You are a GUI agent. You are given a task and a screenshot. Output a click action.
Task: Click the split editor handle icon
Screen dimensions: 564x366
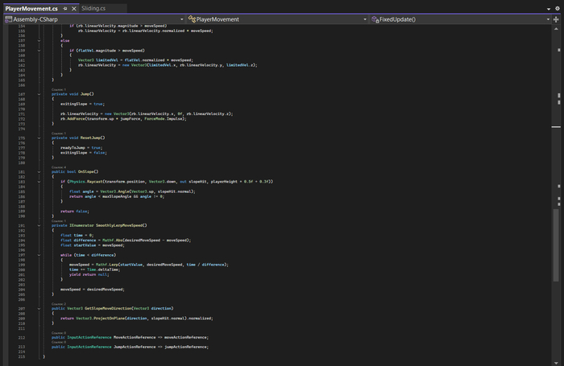[557, 19]
